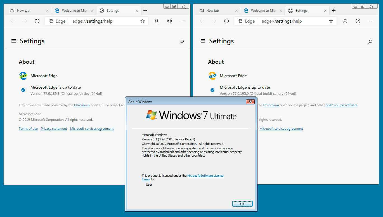Click the Refresh icon in the Canary Edge window

pos(226,21)
